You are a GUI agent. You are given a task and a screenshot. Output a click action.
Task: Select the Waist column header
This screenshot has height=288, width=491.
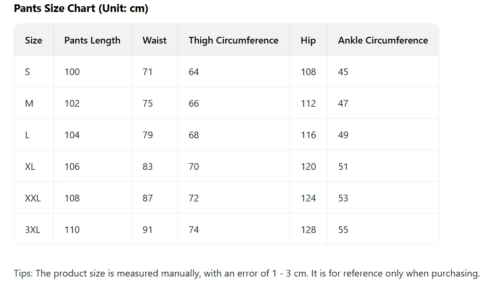[154, 40]
